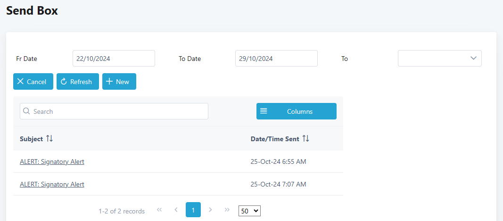Select page 1 in pagination
Image resolution: width=503 pixels, height=221 pixels.
point(193,210)
